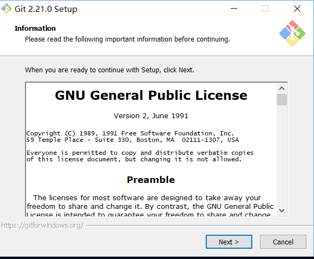Click 'Please read the following important information' text

coord(127,39)
